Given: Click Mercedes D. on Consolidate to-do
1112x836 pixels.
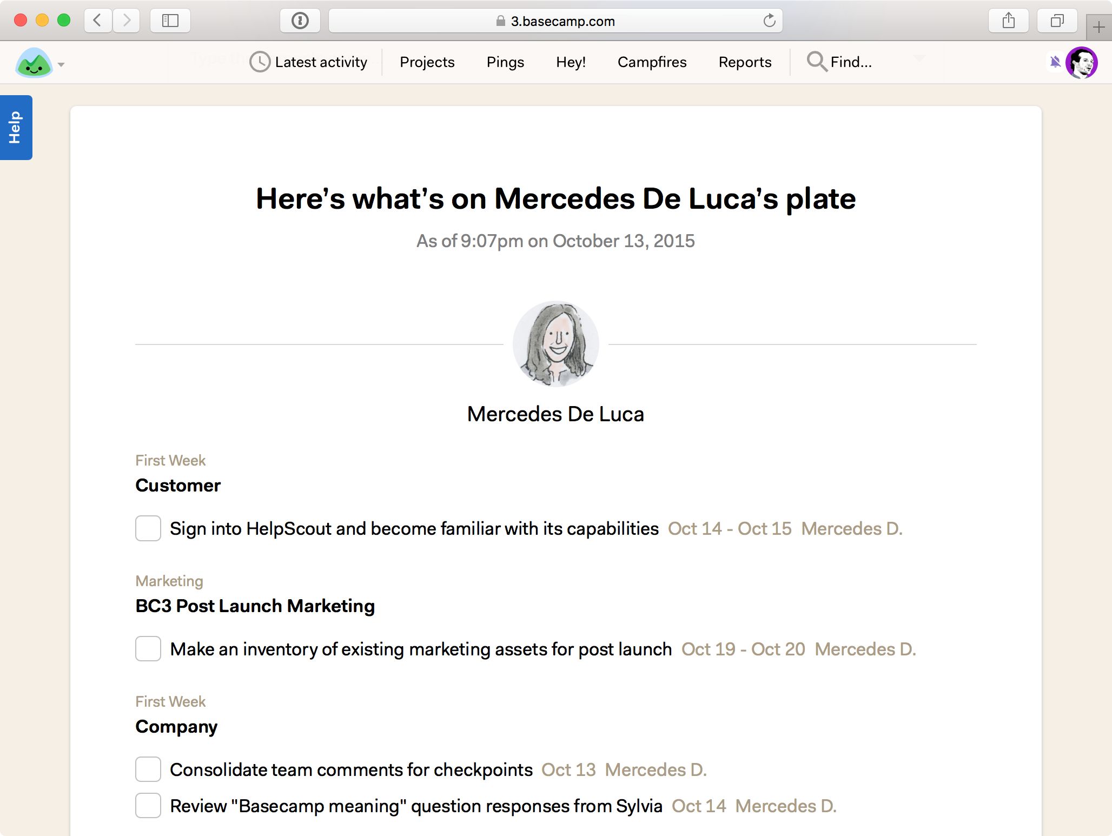Looking at the screenshot, I should tap(656, 769).
